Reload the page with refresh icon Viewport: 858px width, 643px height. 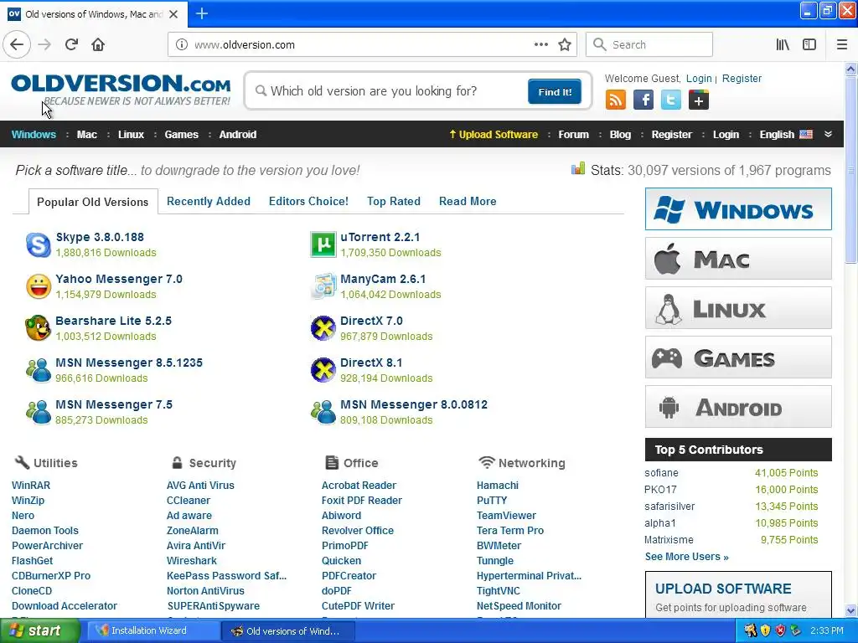(71, 44)
